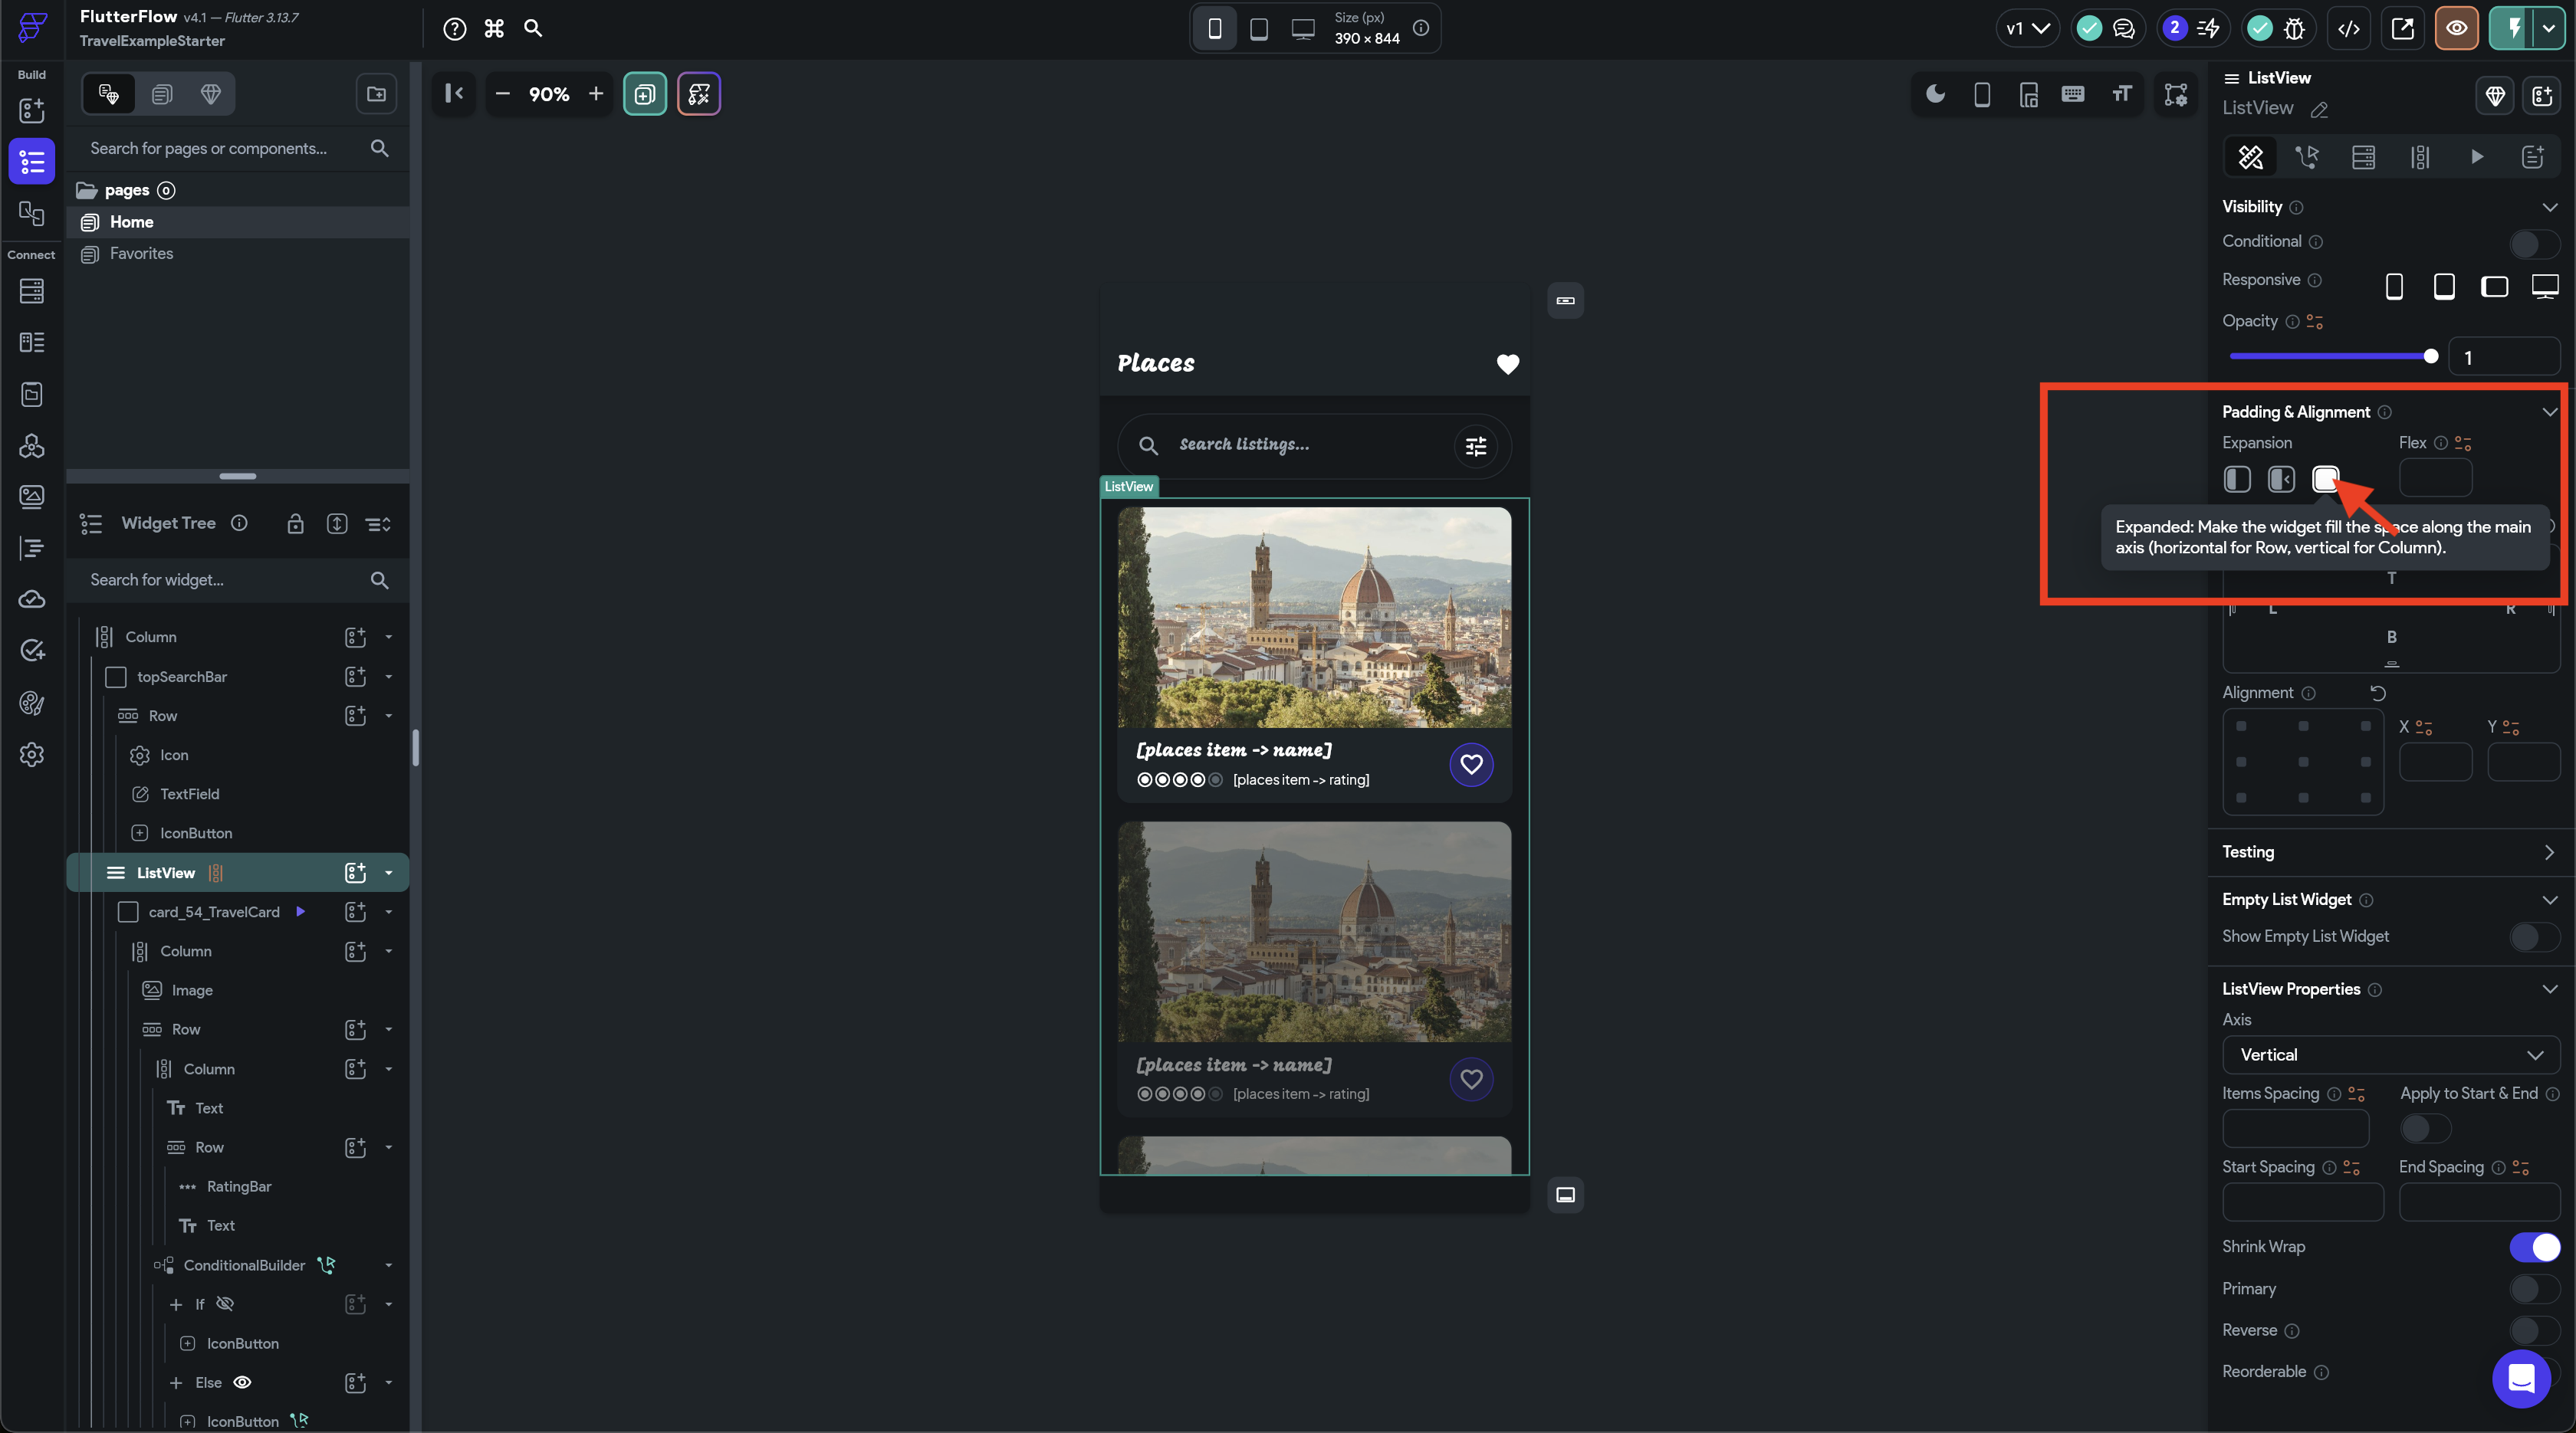Select the Favorites page
This screenshot has width=2576, height=1433.
141,254
